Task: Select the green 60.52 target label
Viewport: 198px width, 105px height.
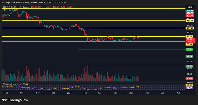Action: click(x=189, y=49)
